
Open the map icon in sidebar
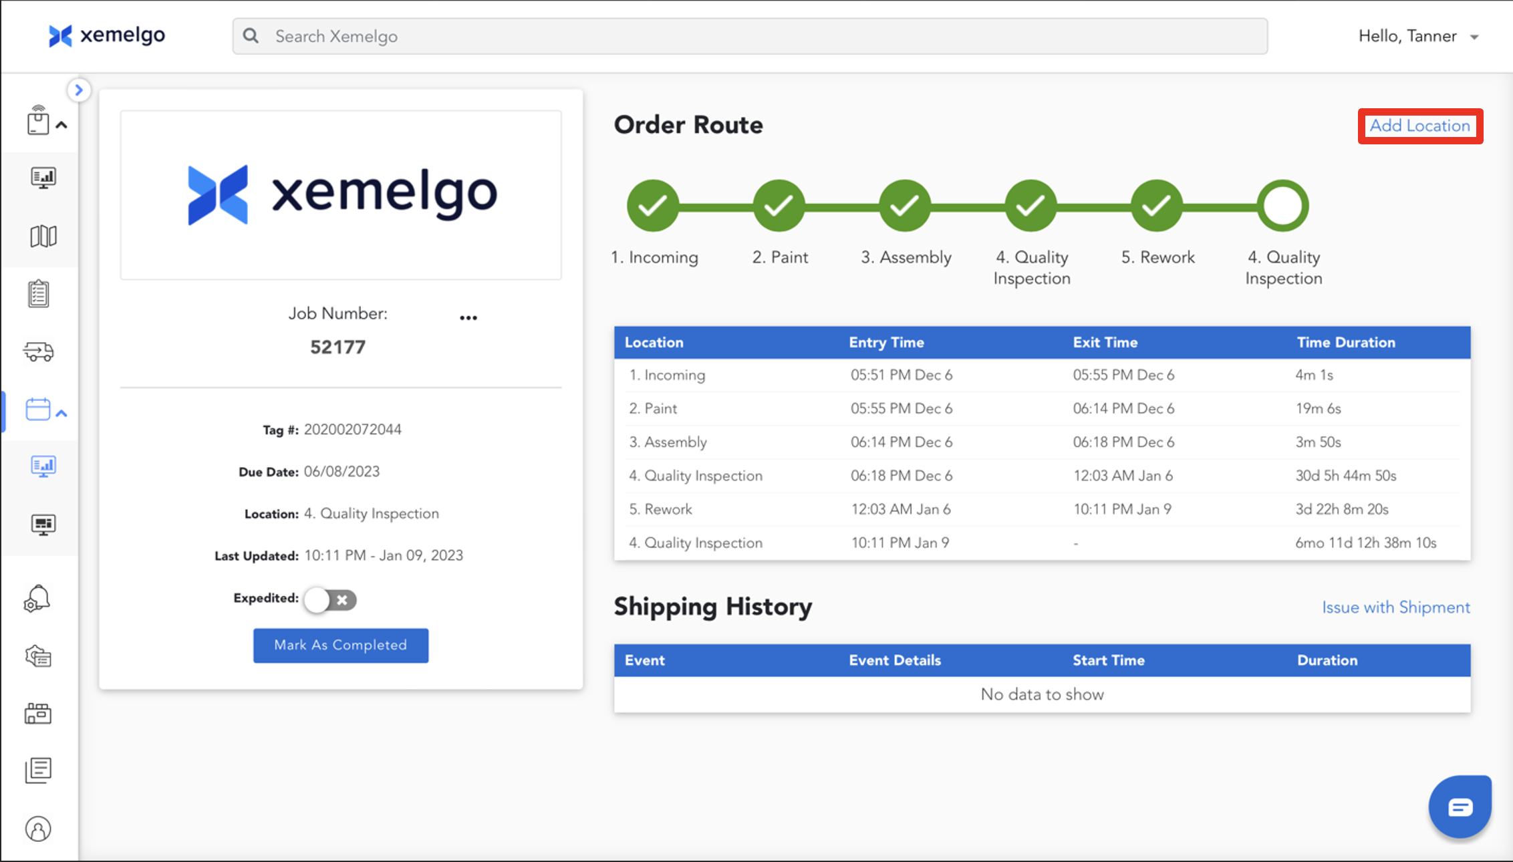coord(43,236)
